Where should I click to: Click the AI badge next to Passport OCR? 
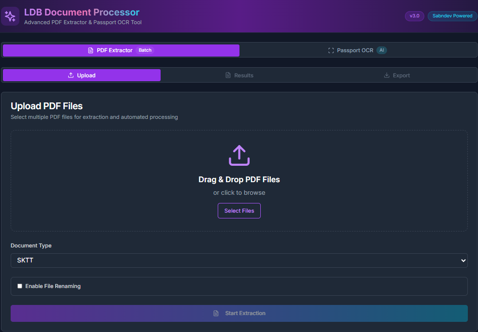[382, 50]
